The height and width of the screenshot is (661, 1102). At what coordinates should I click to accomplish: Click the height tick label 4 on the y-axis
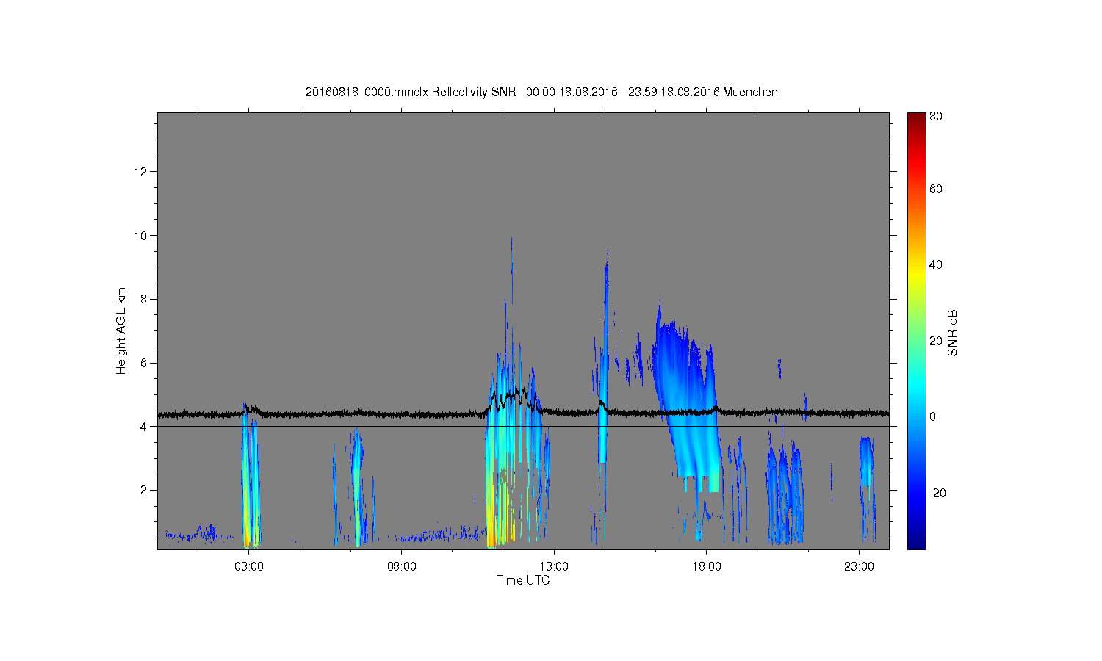coord(145,426)
